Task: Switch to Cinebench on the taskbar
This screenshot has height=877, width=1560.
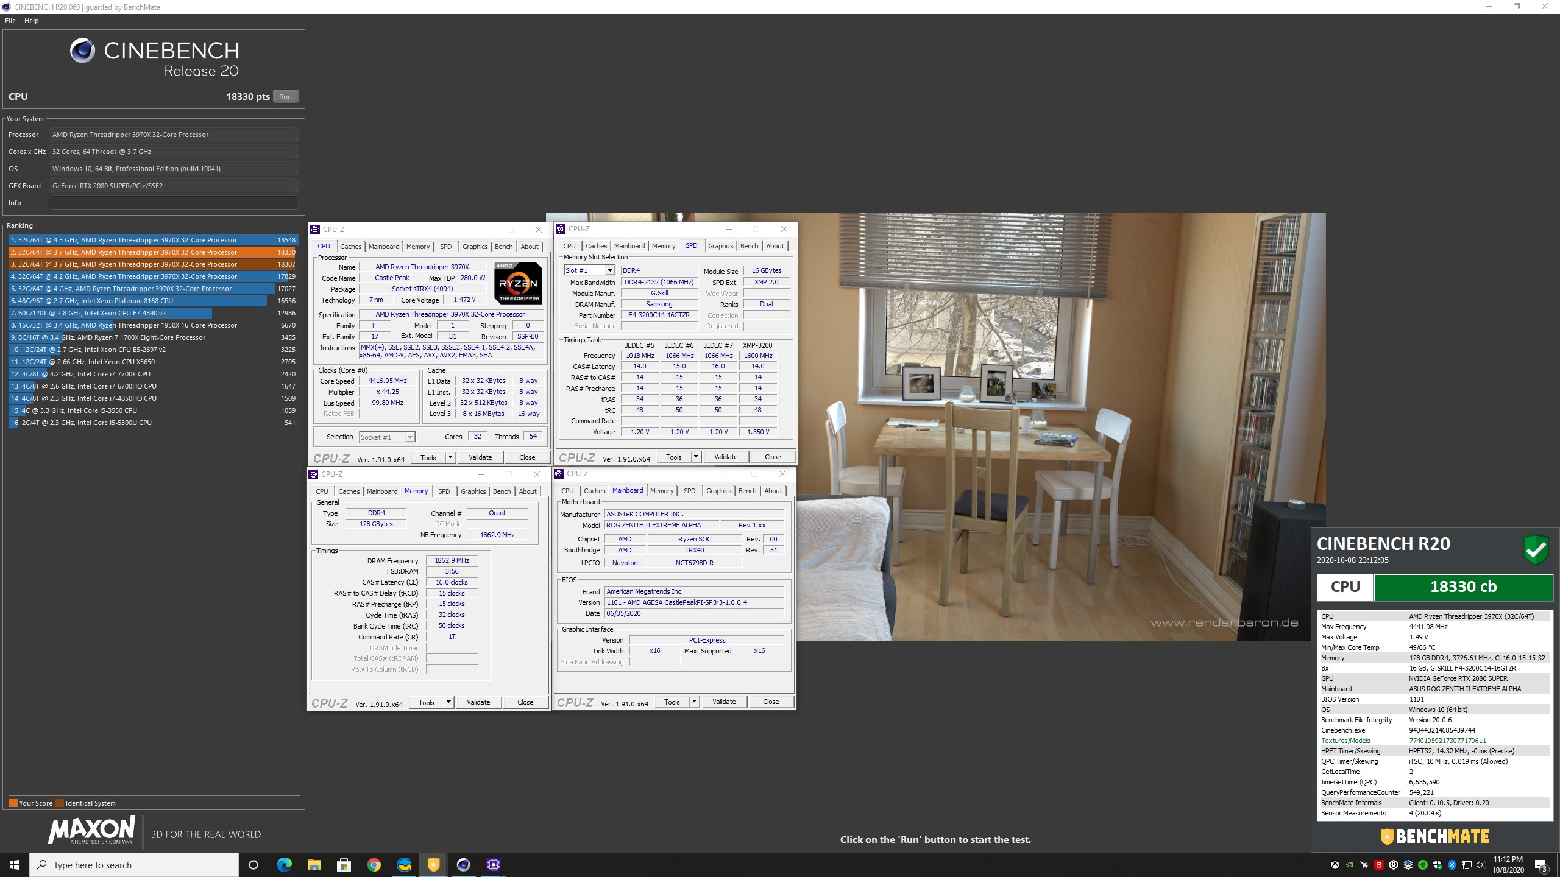Action: click(463, 865)
